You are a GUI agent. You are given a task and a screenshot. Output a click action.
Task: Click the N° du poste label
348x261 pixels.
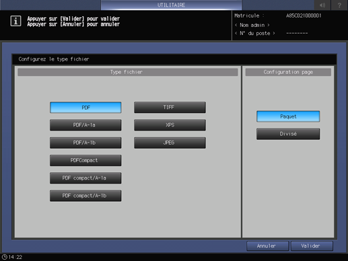click(255, 33)
